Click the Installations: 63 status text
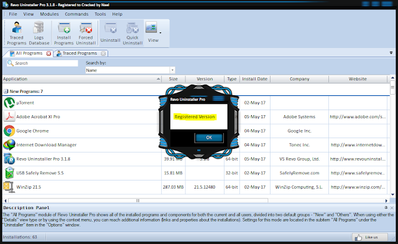The width and height of the screenshot is (398, 244). [x=20, y=237]
